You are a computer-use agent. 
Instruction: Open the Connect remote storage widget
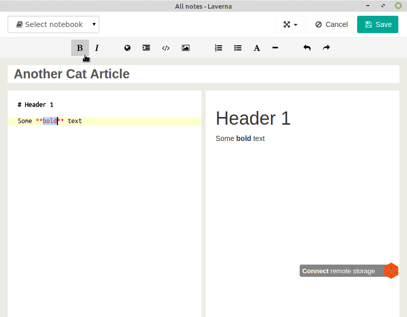(x=349, y=271)
